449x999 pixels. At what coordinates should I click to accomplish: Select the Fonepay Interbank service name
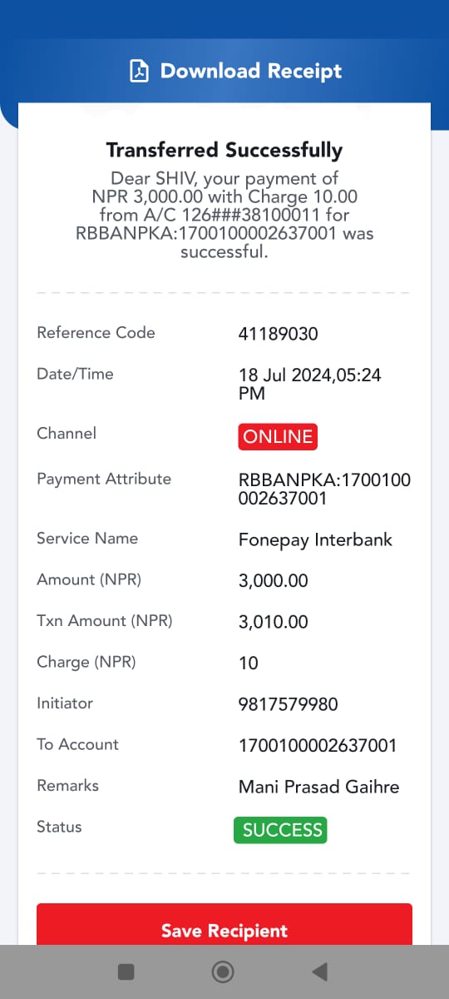pos(315,540)
